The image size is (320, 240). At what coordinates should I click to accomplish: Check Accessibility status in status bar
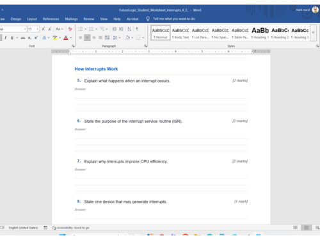pos(71,228)
